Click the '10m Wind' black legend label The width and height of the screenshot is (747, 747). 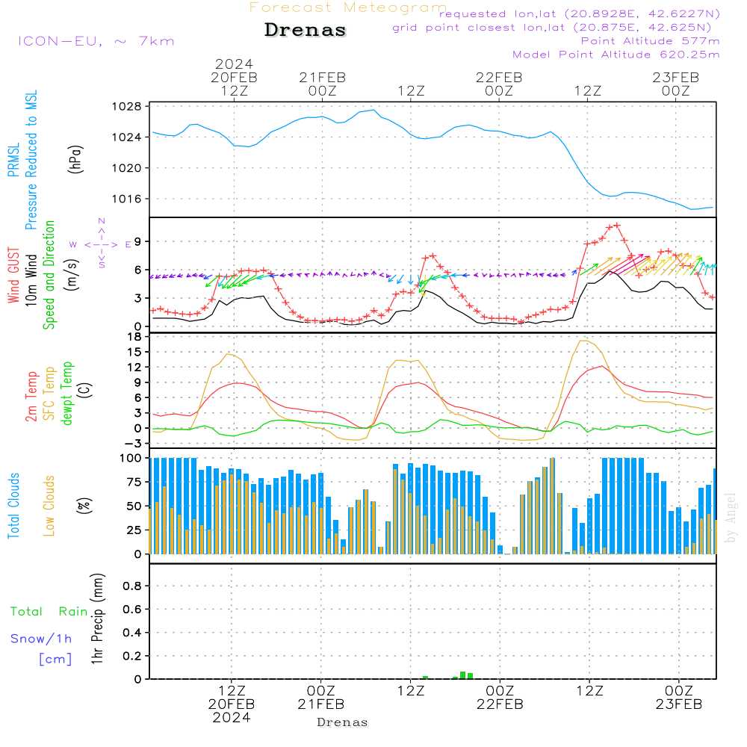(31, 280)
